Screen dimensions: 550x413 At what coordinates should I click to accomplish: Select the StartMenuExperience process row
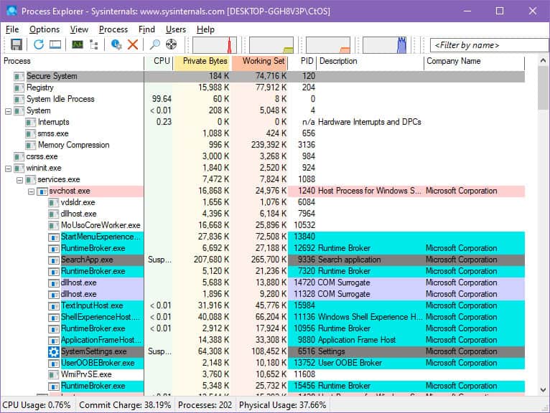(x=264, y=237)
